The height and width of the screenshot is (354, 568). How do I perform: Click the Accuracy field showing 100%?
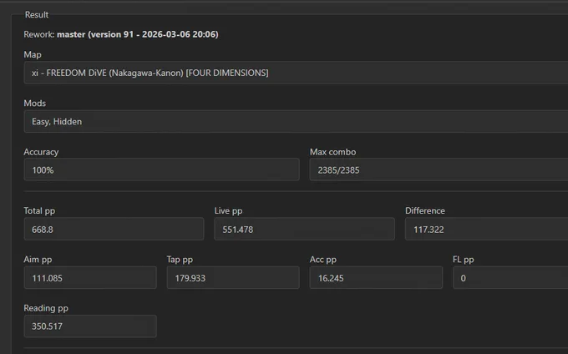coord(161,169)
